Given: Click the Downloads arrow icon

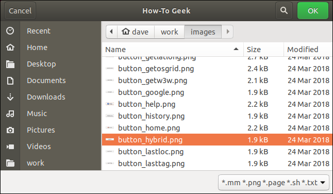Looking at the screenshot, I should click(10, 97).
